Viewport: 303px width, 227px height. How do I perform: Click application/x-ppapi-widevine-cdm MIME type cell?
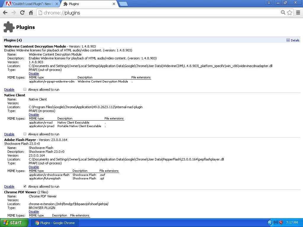(52, 82)
